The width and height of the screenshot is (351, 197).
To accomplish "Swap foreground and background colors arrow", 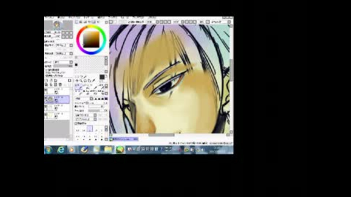I will (106, 76).
